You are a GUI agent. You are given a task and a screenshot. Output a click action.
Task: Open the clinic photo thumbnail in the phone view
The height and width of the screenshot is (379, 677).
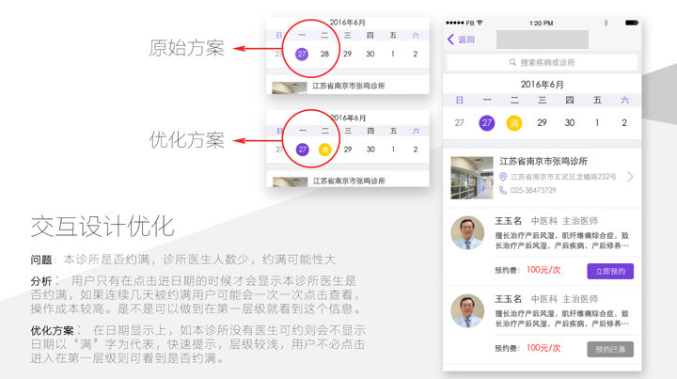(471, 178)
